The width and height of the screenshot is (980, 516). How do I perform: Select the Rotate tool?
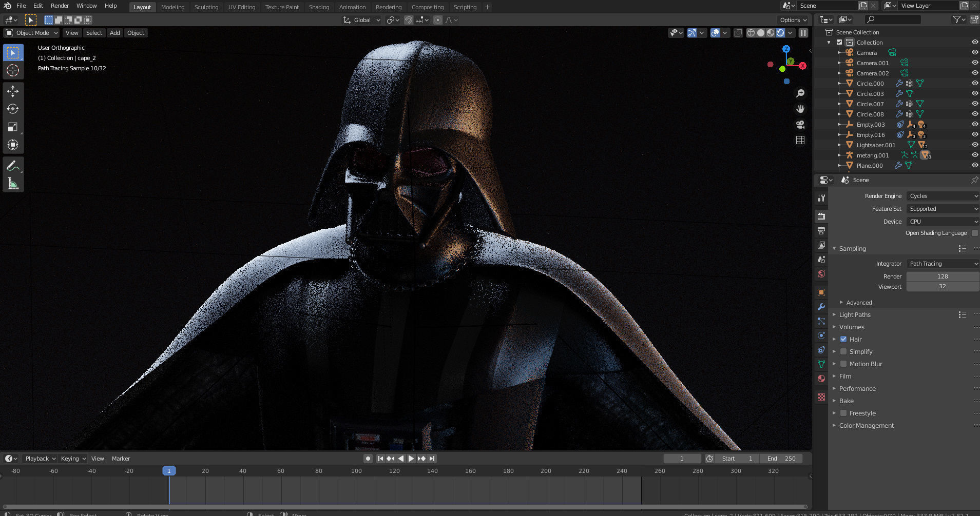(x=13, y=109)
